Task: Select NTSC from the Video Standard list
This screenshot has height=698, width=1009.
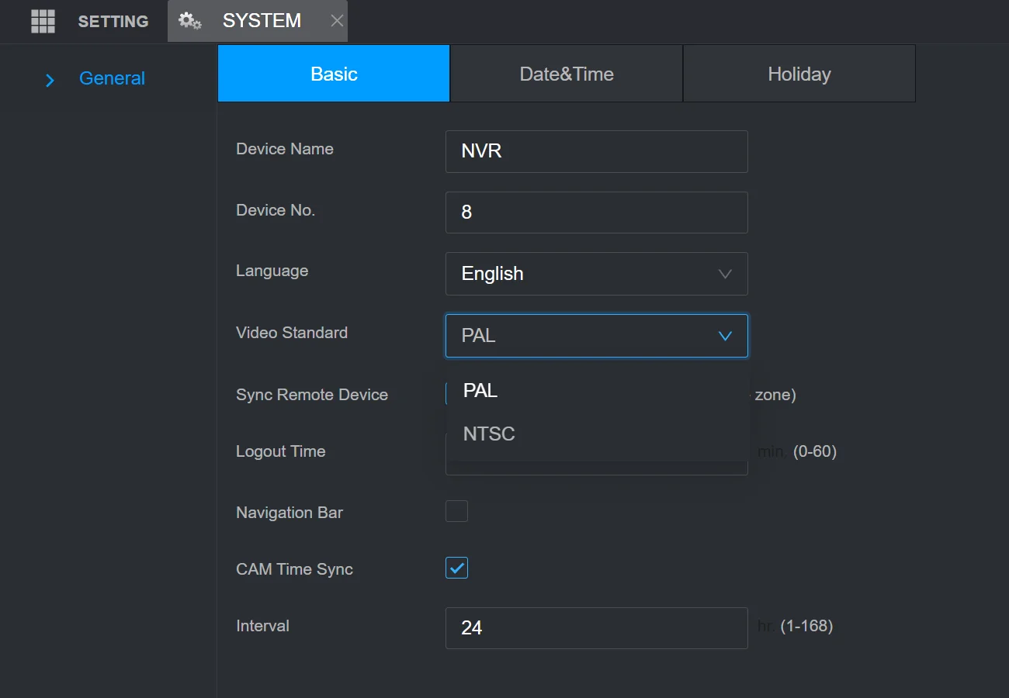Action: pos(489,434)
